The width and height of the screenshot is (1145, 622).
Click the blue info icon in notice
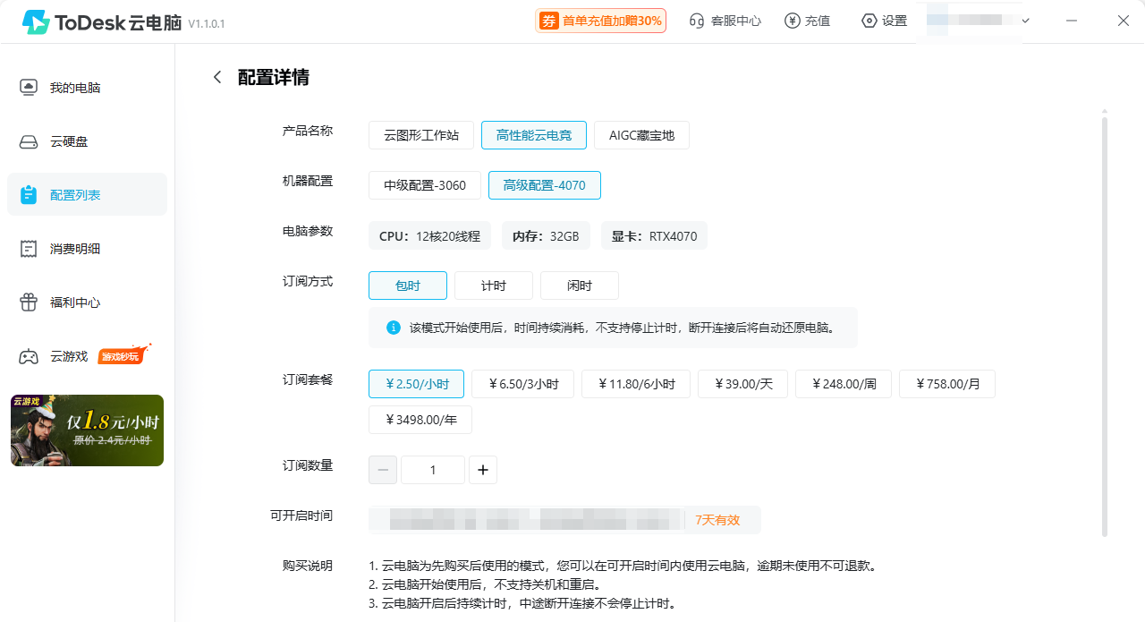click(x=394, y=328)
